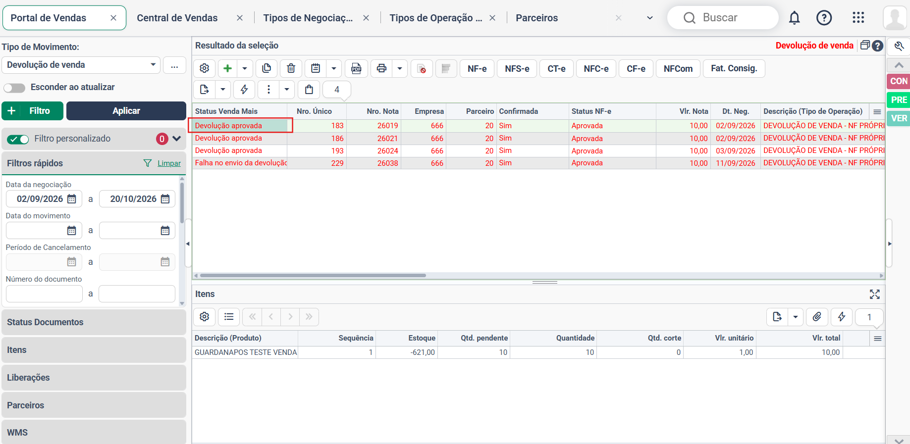Click NFC-e button
This screenshot has width=910, height=444.
pos(596,68)
